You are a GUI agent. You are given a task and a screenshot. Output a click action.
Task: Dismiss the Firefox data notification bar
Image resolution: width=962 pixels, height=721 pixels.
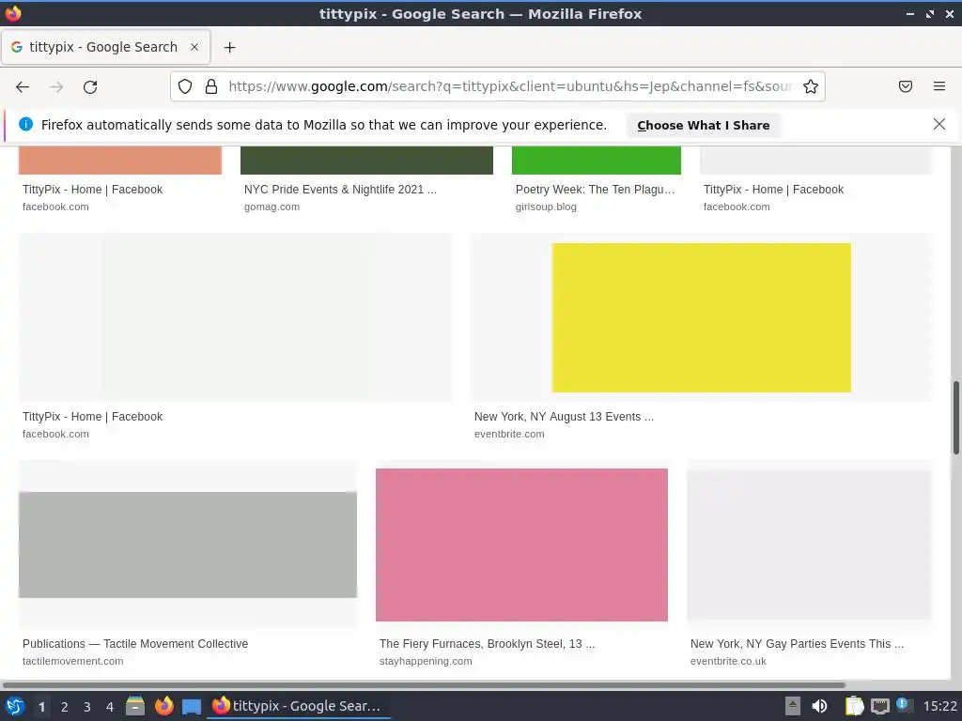[x=939, y=125]
